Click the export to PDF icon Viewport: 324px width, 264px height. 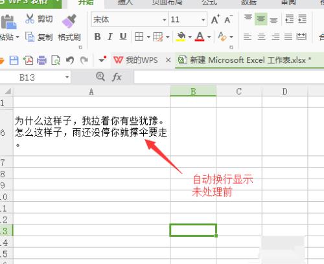pyautogui.click(x=28, y=60)
